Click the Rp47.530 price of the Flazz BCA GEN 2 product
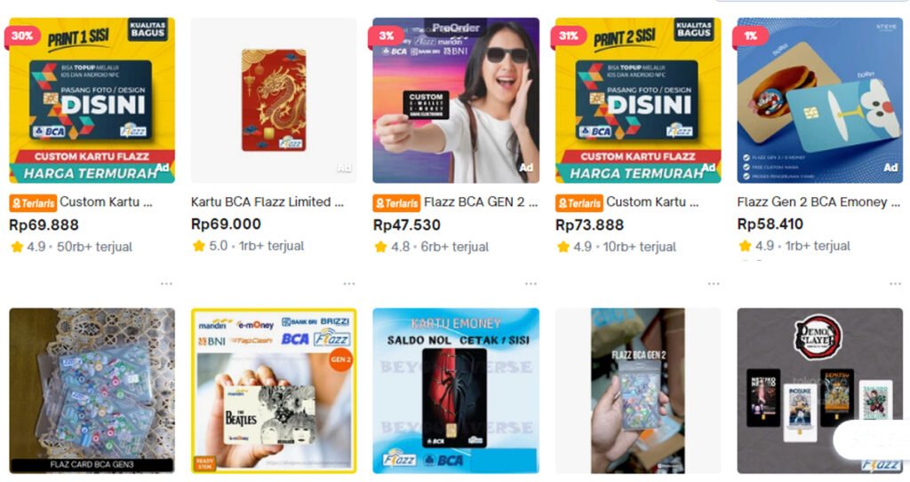 click(407, 225)
